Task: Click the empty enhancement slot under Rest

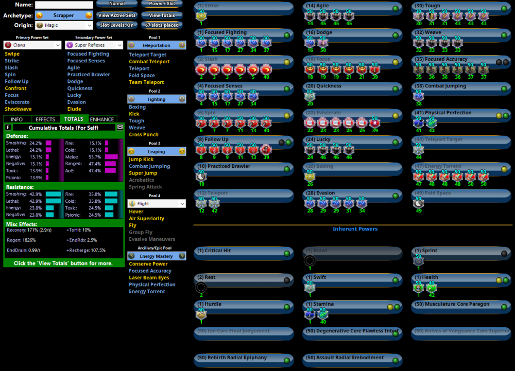Action: pyautogui.click(x=201, y=288)
